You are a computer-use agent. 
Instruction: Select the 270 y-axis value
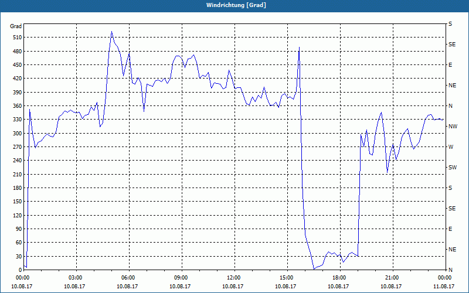[18, 147]
